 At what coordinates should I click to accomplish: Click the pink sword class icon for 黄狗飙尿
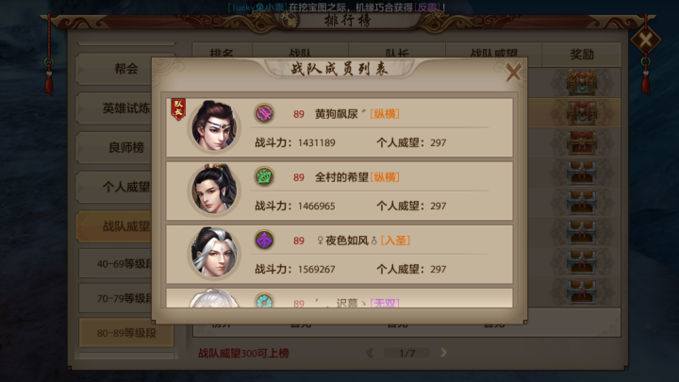[264, 114]
